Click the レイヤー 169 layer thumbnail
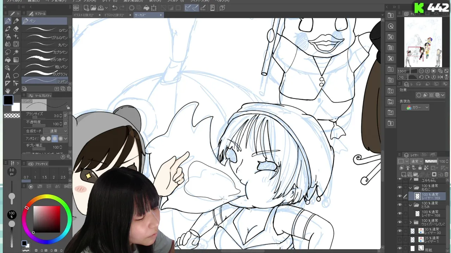This screenshot has width=451, height=253. click(x=417, y=196)
